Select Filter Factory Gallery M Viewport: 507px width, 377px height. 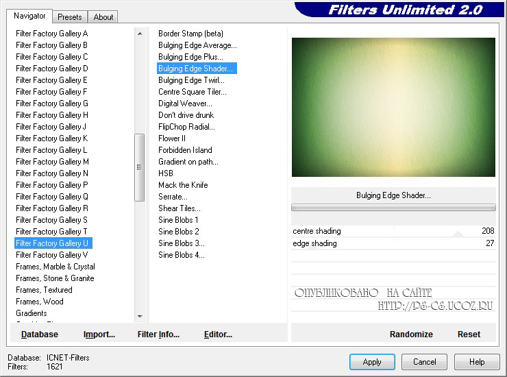click(x=52, y=162)
